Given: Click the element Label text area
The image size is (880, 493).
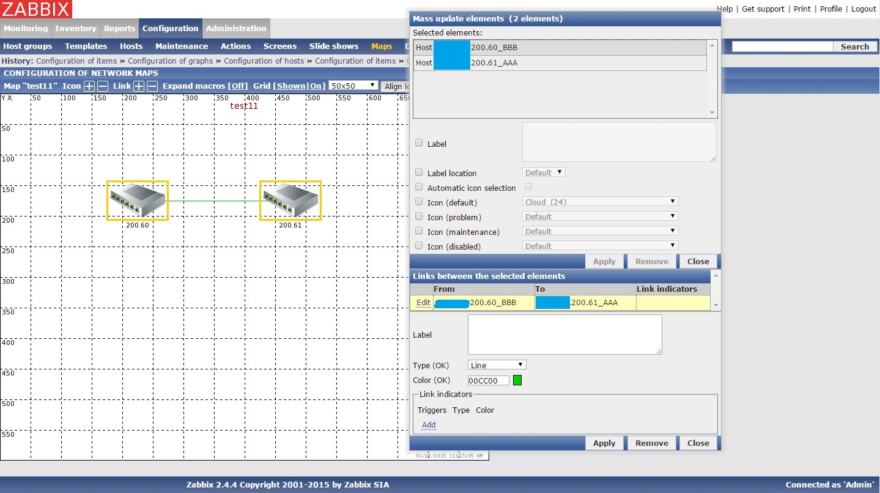Looking at the screenshot, I should click(x=619, y=142).
